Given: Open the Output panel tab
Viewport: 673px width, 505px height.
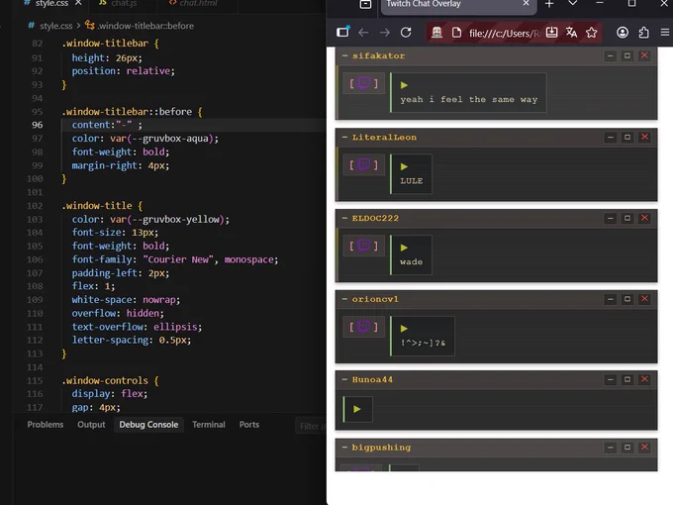Looking at the screenshot, I should point(91,425).
